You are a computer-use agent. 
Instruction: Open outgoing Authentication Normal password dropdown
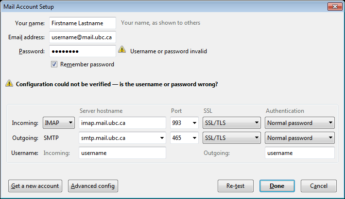tap(300, 138)
